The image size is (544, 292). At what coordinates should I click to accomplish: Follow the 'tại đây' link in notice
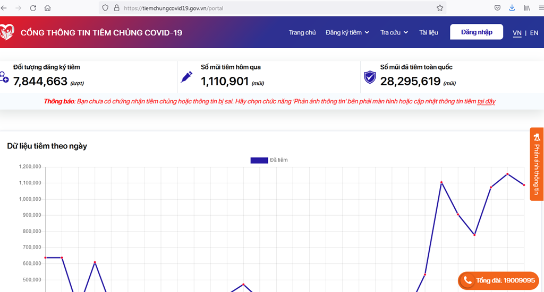coord(487,101)
